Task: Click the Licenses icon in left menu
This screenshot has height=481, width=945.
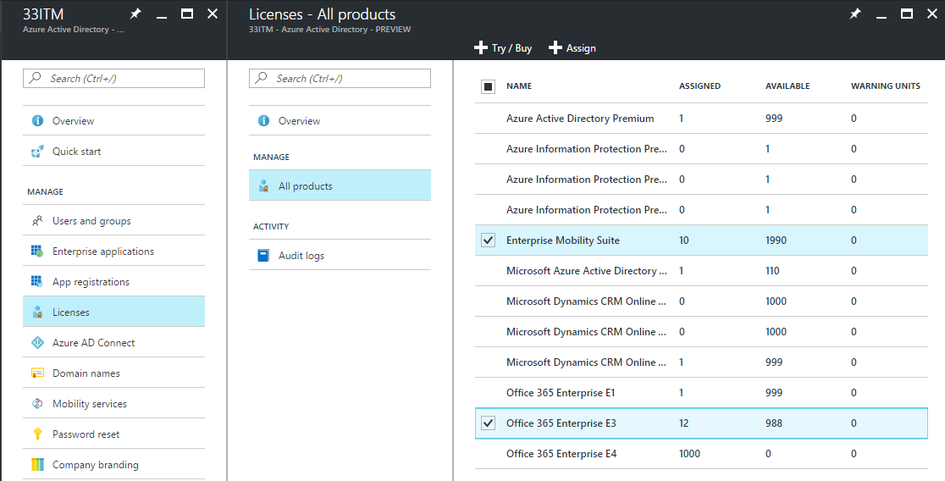Action: pos(37,312)
